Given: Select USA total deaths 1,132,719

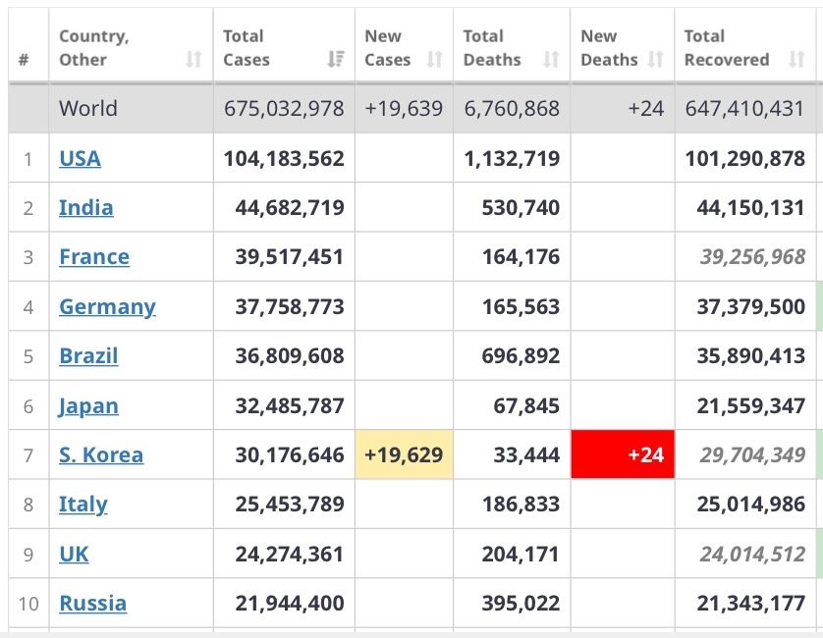Looking at the screenshot, I should 512,158.
